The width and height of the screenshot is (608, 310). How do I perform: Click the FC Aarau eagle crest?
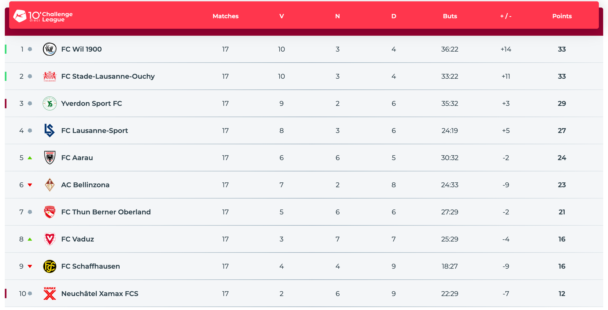tap(50, 158)
